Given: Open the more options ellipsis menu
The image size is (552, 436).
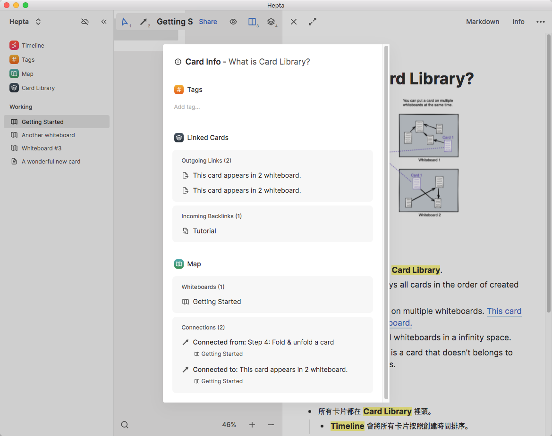Looking at the screenshot, I should tap(540, 22).
